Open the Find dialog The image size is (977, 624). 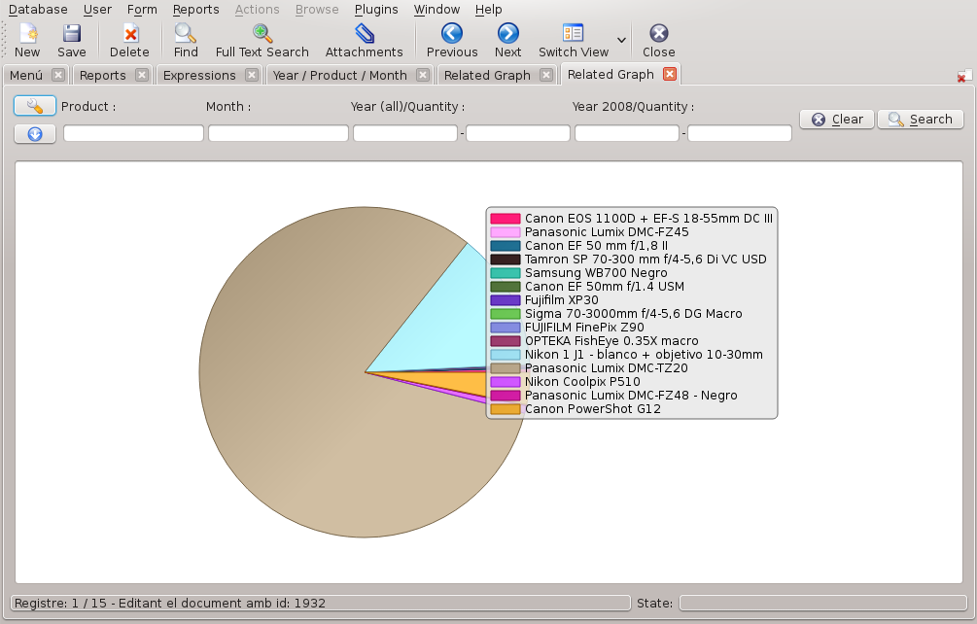[186, 41]
